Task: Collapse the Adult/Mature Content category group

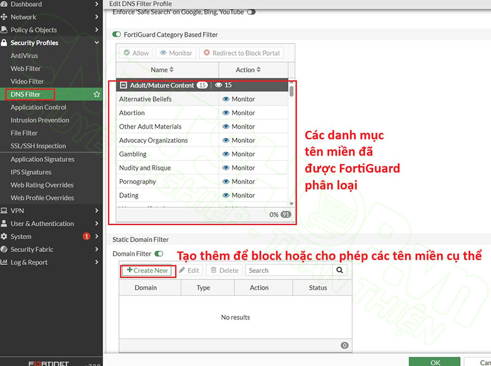Action: pos(124,85)
